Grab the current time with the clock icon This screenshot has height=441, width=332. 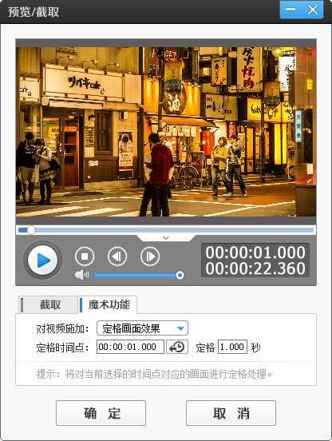177,347
